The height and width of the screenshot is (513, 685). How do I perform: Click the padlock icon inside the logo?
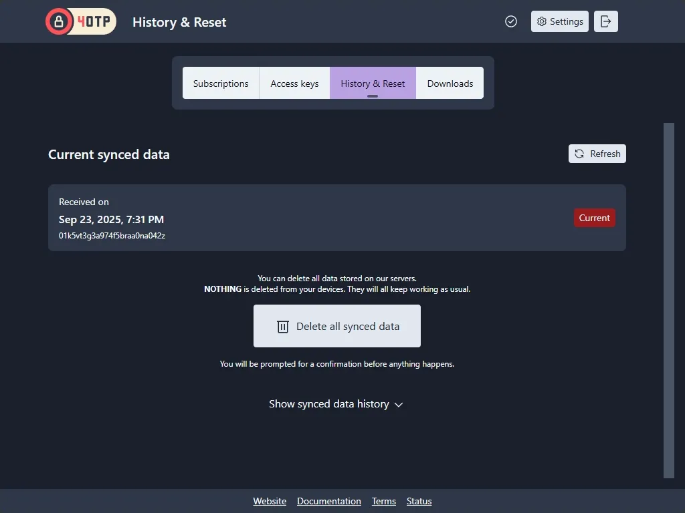coord(60,21)
